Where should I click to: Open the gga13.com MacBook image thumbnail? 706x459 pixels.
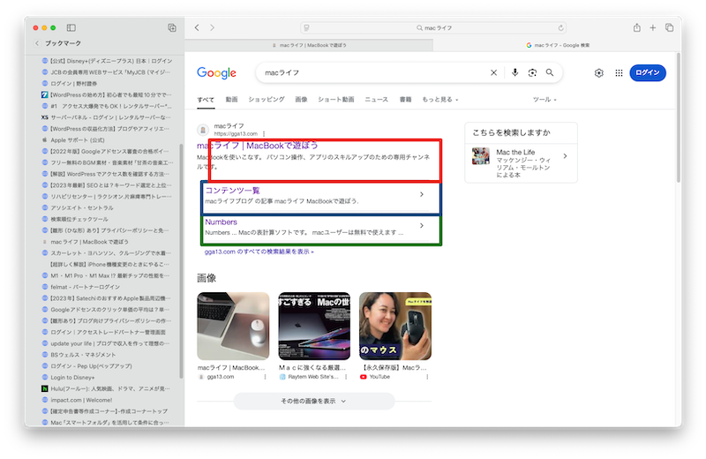(233, 326)
